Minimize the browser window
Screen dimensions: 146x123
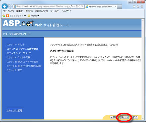130,2
